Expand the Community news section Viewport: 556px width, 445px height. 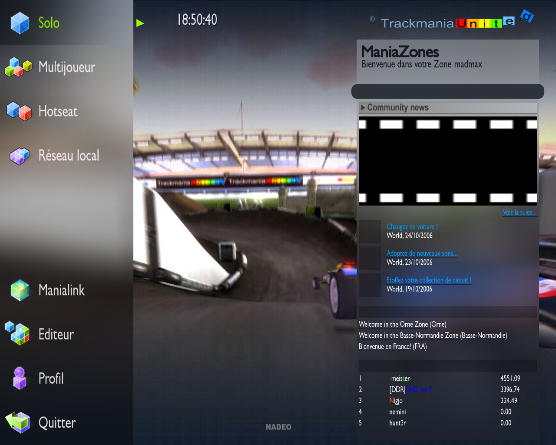click(x=448, y=107)
